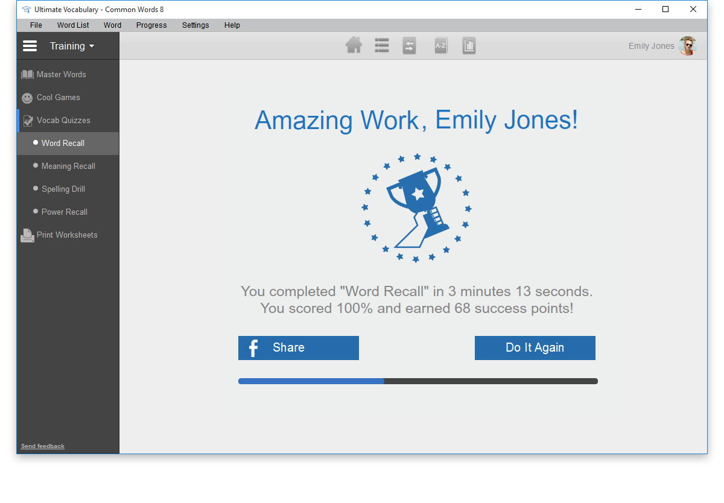Open Master Words in the sidebar
This screenshot has width=724, height=503.
[61, 75]
